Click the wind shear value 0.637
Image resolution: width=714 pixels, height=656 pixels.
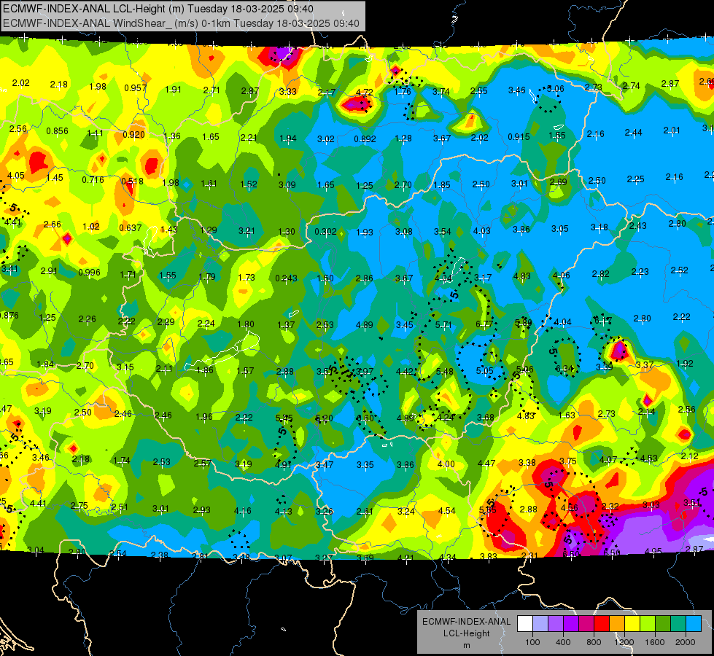(131, 227)
